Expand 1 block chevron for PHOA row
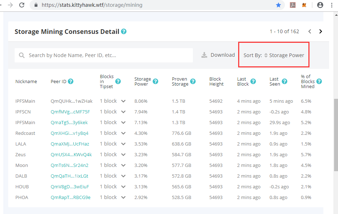The width and height of the screenshot is (338, 214). click(123, 197)
